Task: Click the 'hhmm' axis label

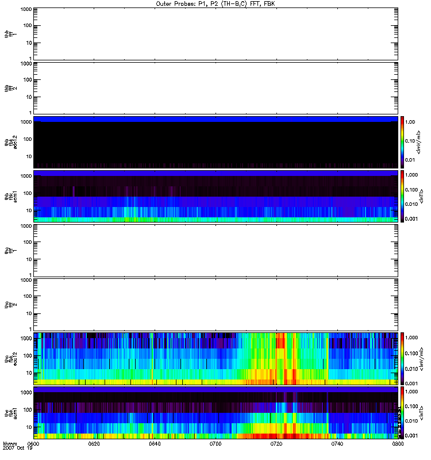Action: click(10, 444)
